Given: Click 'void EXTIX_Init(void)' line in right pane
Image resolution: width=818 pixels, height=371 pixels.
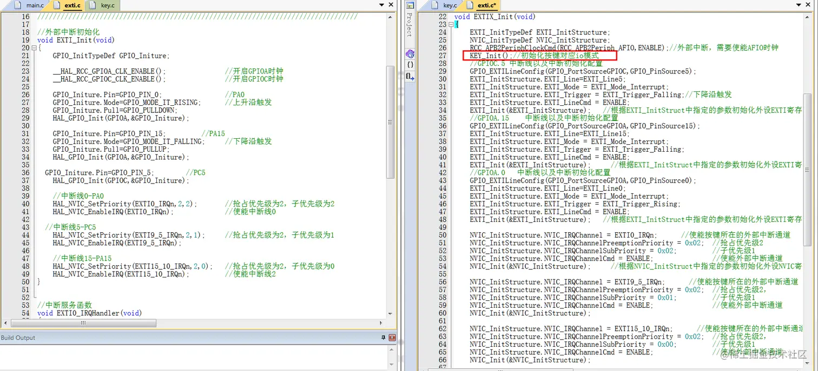Looking at the screenshot, I should point(494,17).
